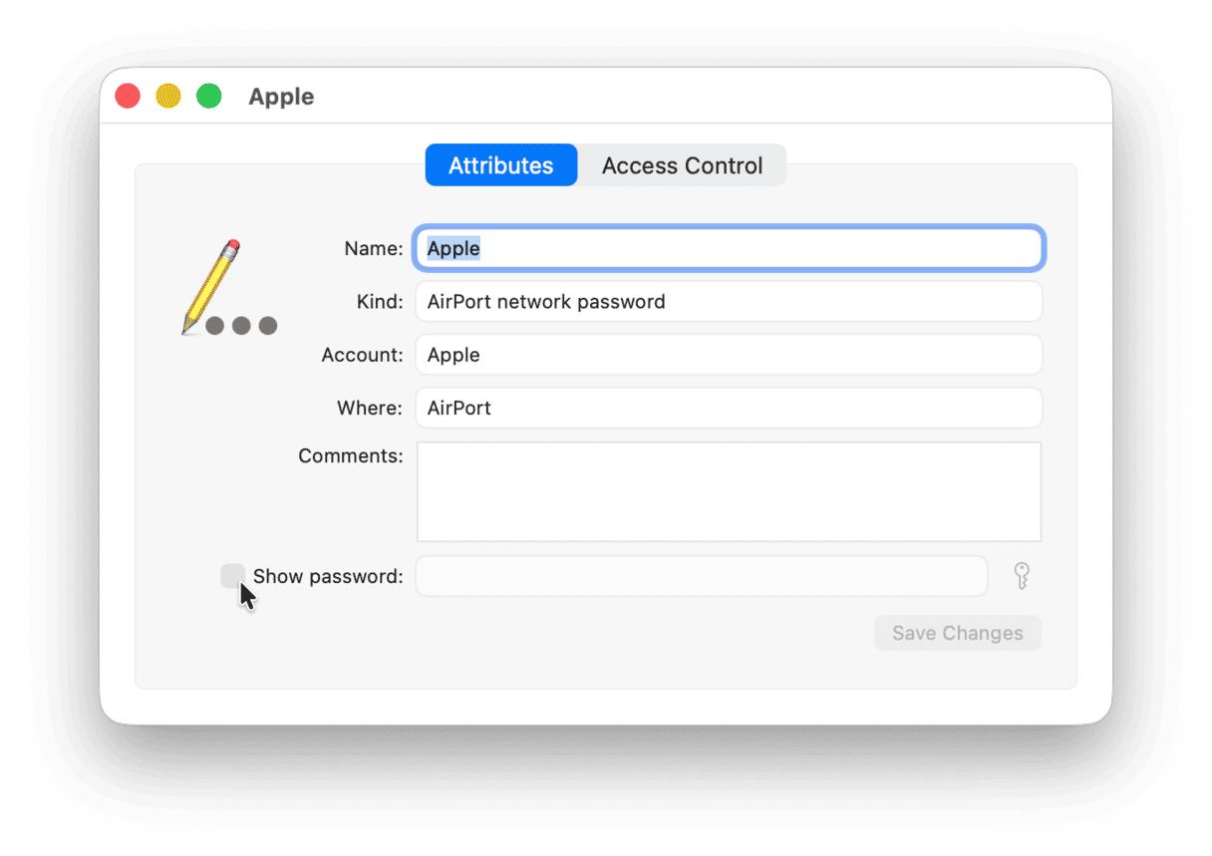Click inside the Comments text area

tap(728, 492)
